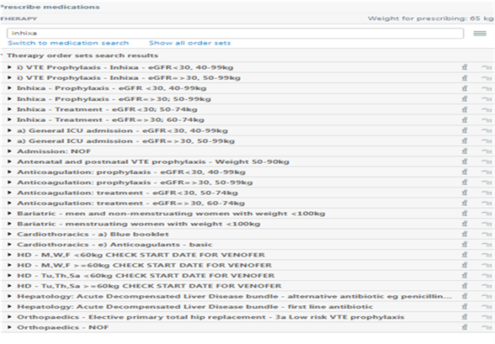Image resolution: width=495 pixels, height=344 pixels.
Task: Click arrow icon on Orthopaedics - NOF row
Action: point(487,328)
